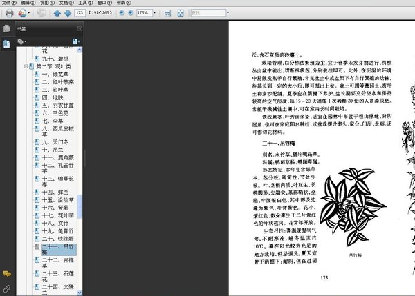The width and height of the screenshot is (415, 296).
Task: Open the Pages thumbnails panel icon
Action: pos(7,28)
